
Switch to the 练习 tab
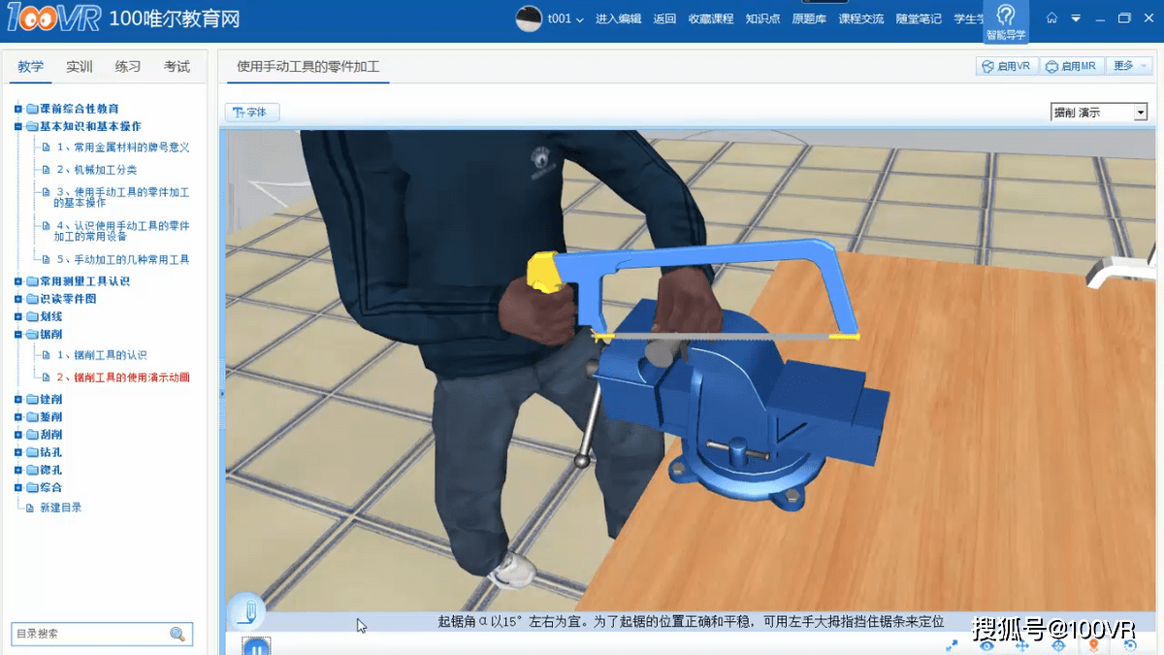coord(128,67)
